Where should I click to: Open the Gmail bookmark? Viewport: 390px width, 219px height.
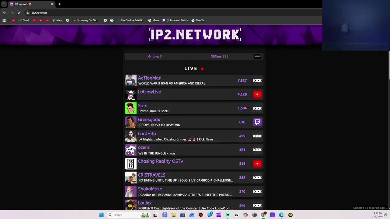pyautogui.click(x=23, y=20)
